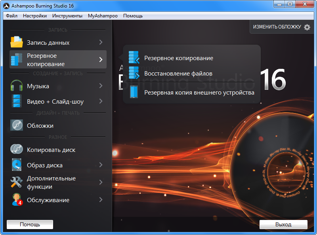Expand the Дополнительные функции arrow
Image resolution: width=317 pixels, height=235 pixels.
(101, 182)
